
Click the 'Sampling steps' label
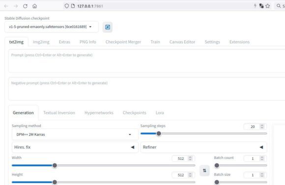tap(153, 126)
